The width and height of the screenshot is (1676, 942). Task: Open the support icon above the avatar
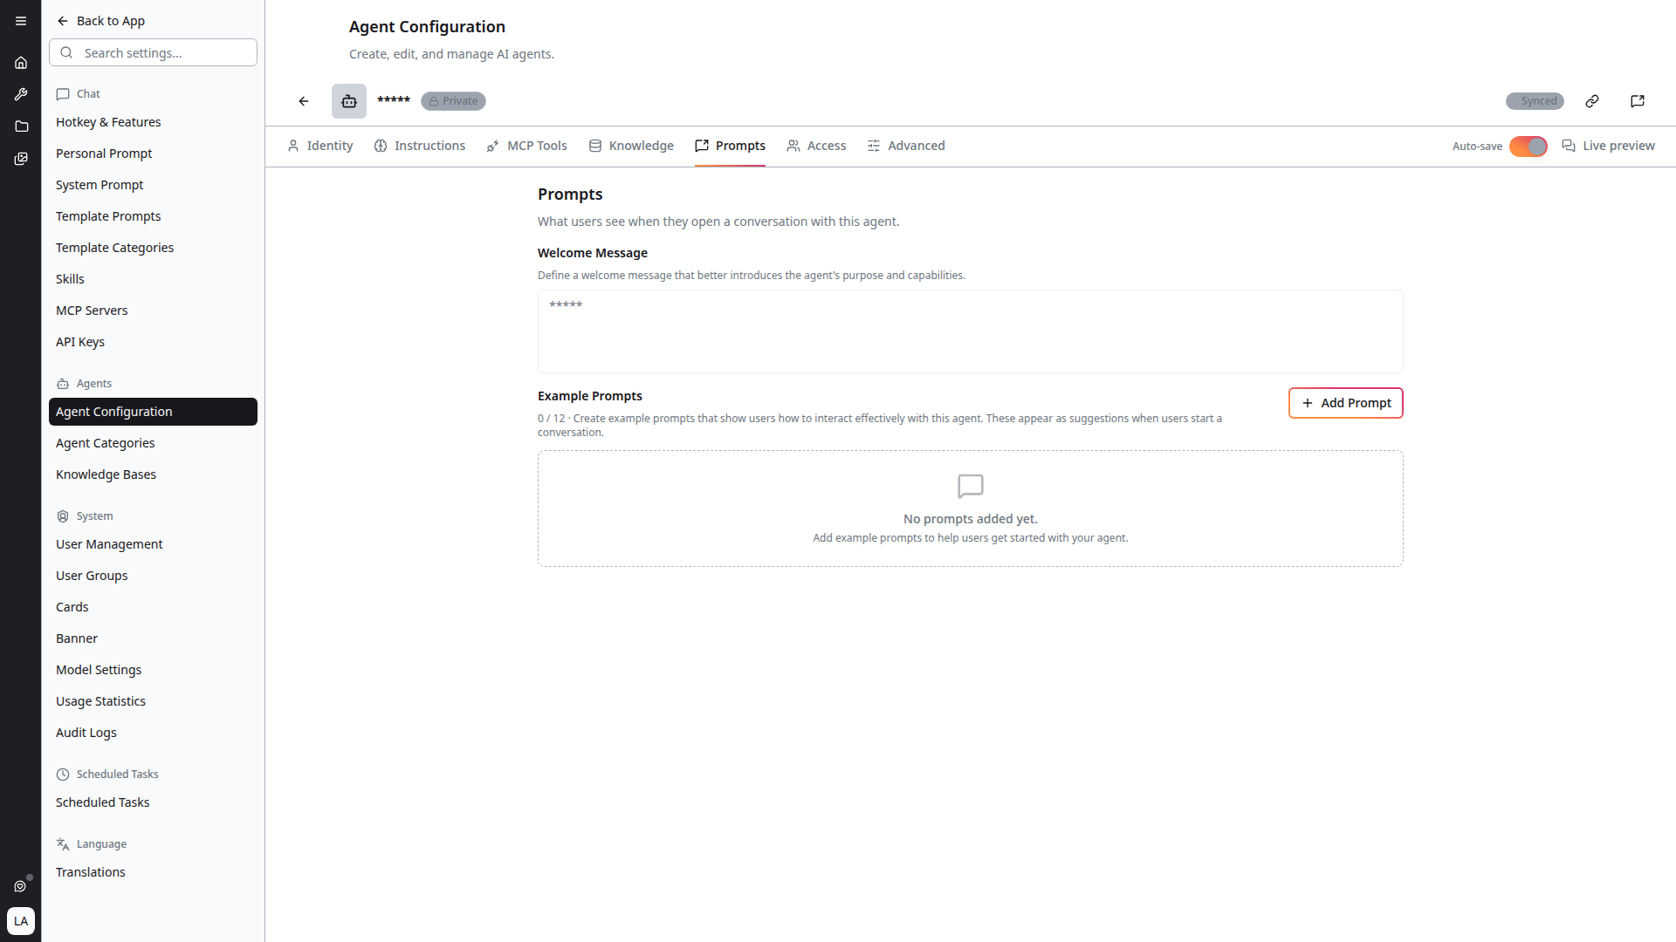pyautogui.click(x=21, y=886)
